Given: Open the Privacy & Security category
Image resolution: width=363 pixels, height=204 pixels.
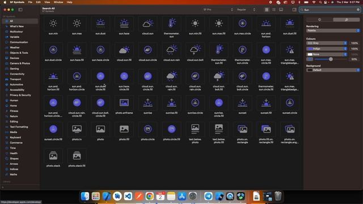Looking at the screenshot, I should coord(20,95).
